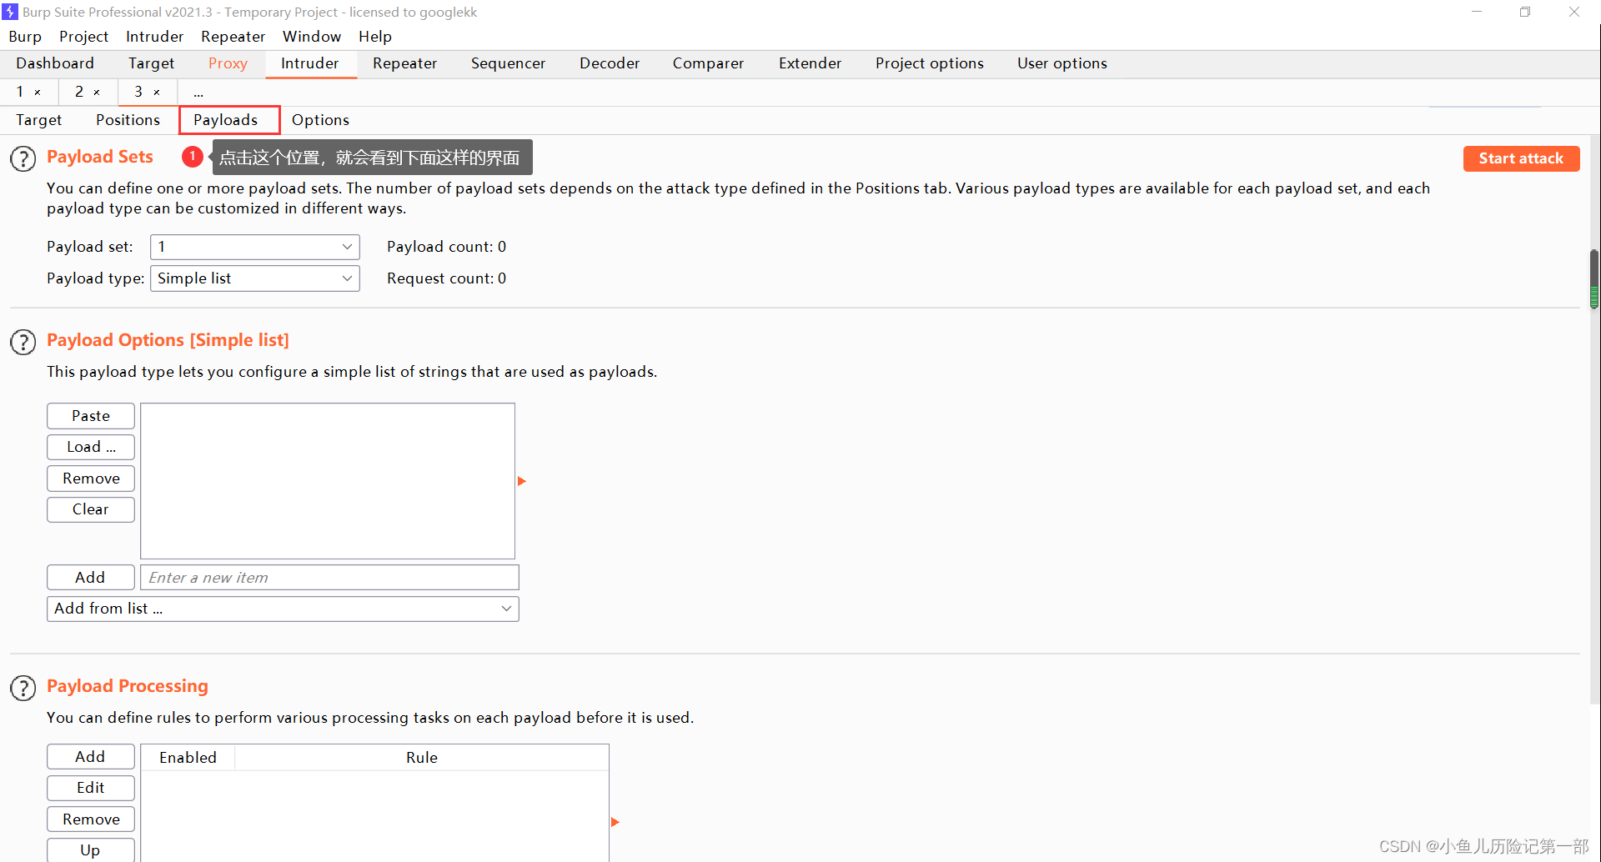Open the Burp menu
Viewport: 1601px width, 862px height.
coord(25,37)
